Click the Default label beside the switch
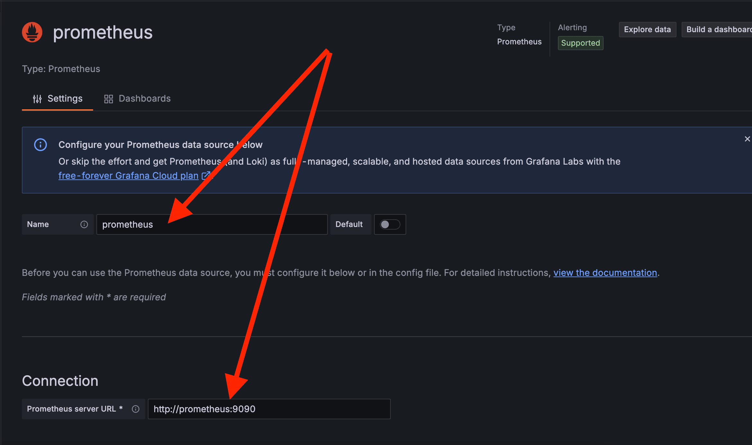Screen dimensions: 752x445 click(x=349, y=224)
